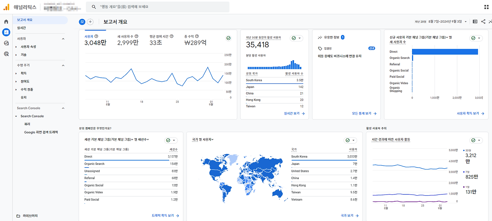Image resolution: width=492 pixels, height=221 pixels.
Task: Click the 실시간 보기 link
Action: (x=294, y=113)
